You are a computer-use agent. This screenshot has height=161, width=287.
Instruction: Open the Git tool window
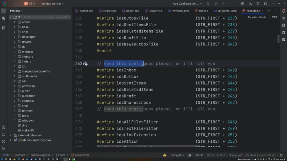coord(3,149)
